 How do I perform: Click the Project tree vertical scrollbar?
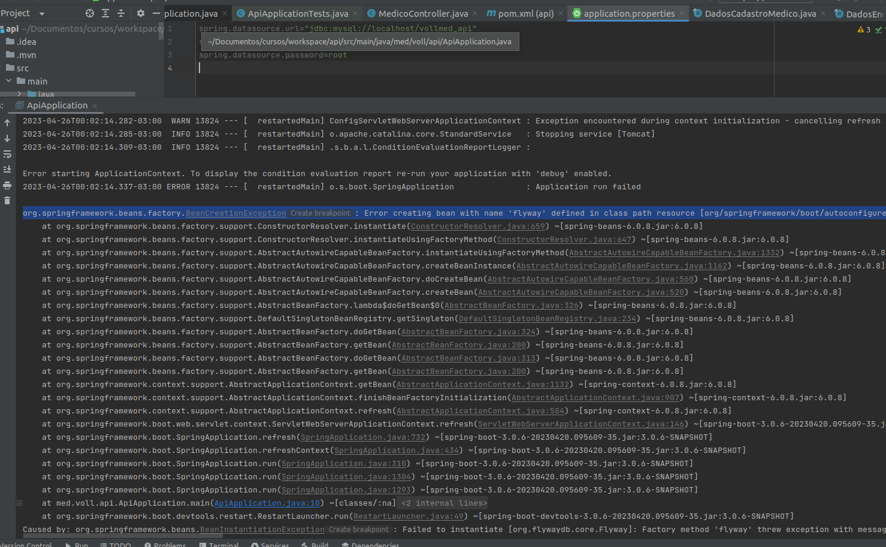[x=161, y=31]
